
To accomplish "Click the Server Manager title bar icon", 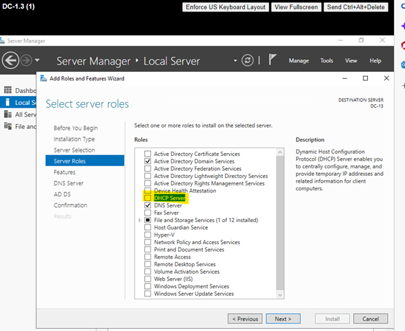I will 2,41.
